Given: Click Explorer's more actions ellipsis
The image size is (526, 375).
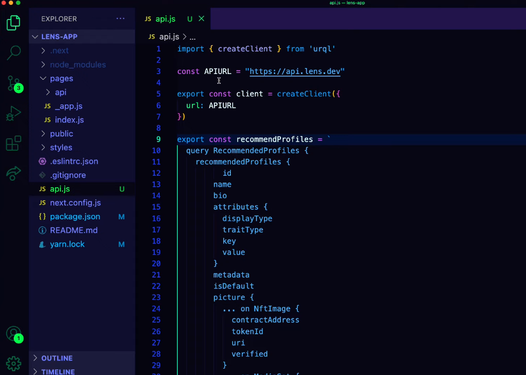Looking at the screenshot, I should (x=120, y=19).
